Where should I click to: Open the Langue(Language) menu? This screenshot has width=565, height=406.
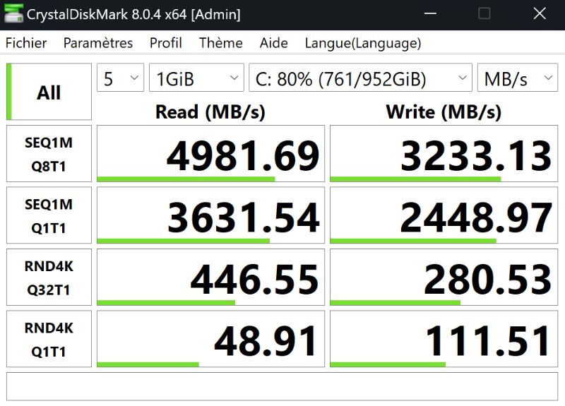point(363,43)
